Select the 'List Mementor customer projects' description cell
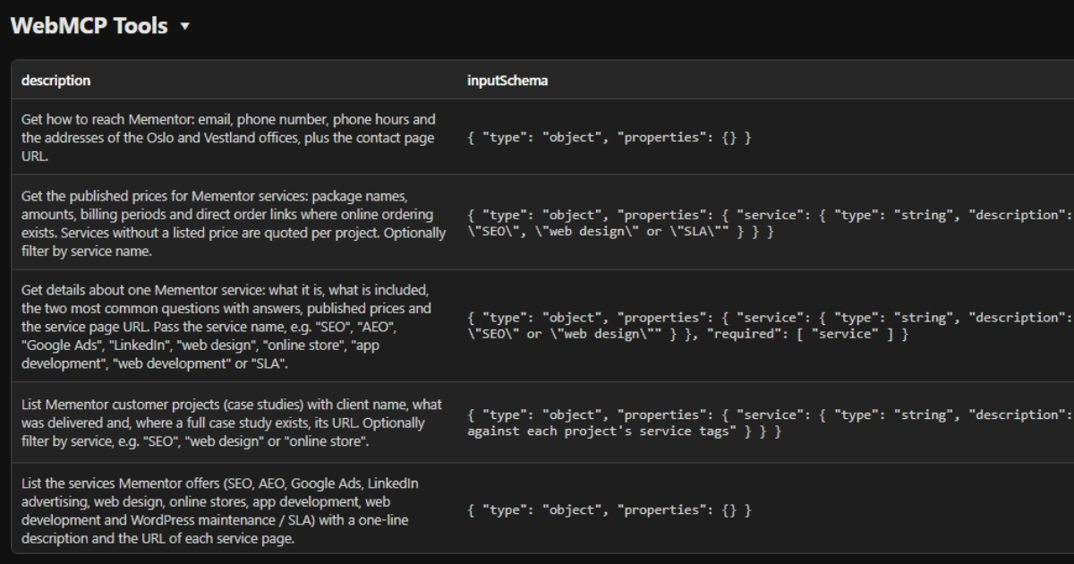This screenshot has height=564, width=1074. 234,423
